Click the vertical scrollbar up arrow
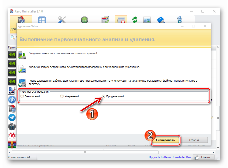The image size is (228, 168). (218, 47)
